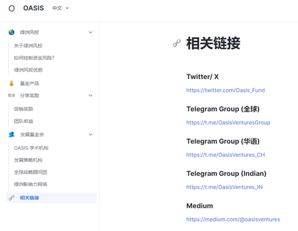Click the OASIS site title
The height and width of the screenshot is (231, 298).
(33, 8)
